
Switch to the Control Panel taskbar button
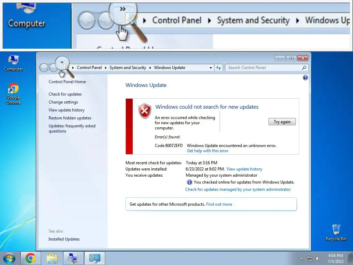(x=94, y=258)
